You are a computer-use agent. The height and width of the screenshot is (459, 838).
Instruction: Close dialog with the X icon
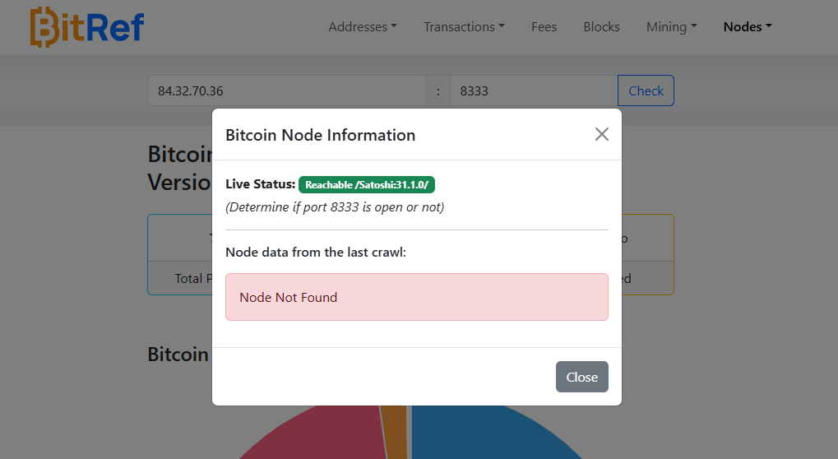[x=602, y=134]
